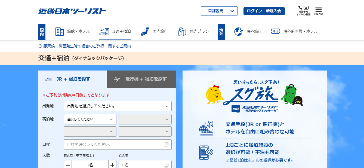Increase adult count with plus button
This screenshot has height=168, width=364.
[x=112, y=165]
